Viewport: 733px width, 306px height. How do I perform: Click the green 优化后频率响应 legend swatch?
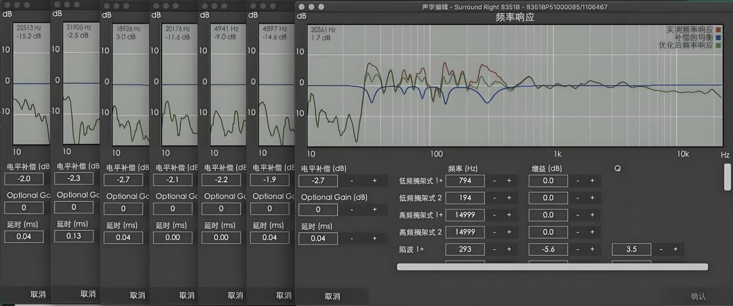tap(719, 45)
